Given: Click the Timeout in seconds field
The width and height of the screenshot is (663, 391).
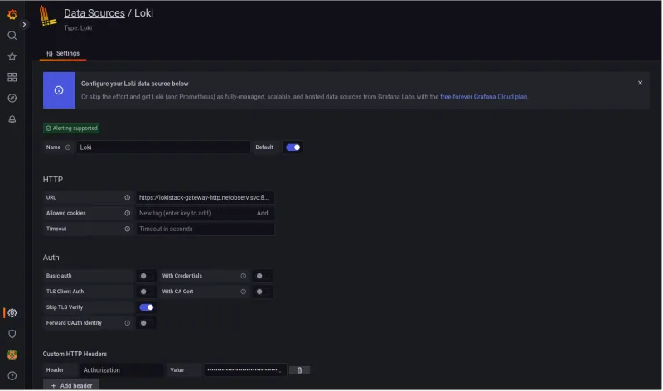Looking at the screenshot, I should (x=205, y=229).
